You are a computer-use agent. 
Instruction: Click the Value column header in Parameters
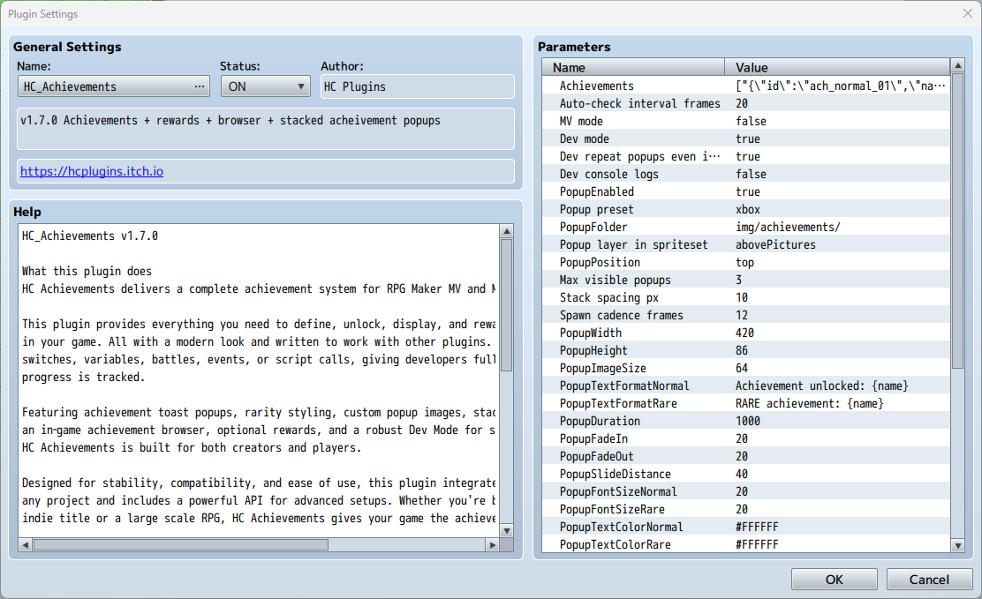click(x=837, y=67)
